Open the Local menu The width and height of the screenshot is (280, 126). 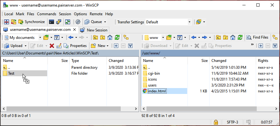coord(9,14)
